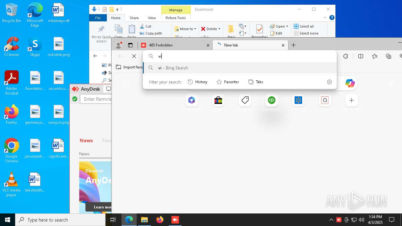Select 'vi - Bing Search' suggestion
The image size is (402, 226).
[240, 68]
